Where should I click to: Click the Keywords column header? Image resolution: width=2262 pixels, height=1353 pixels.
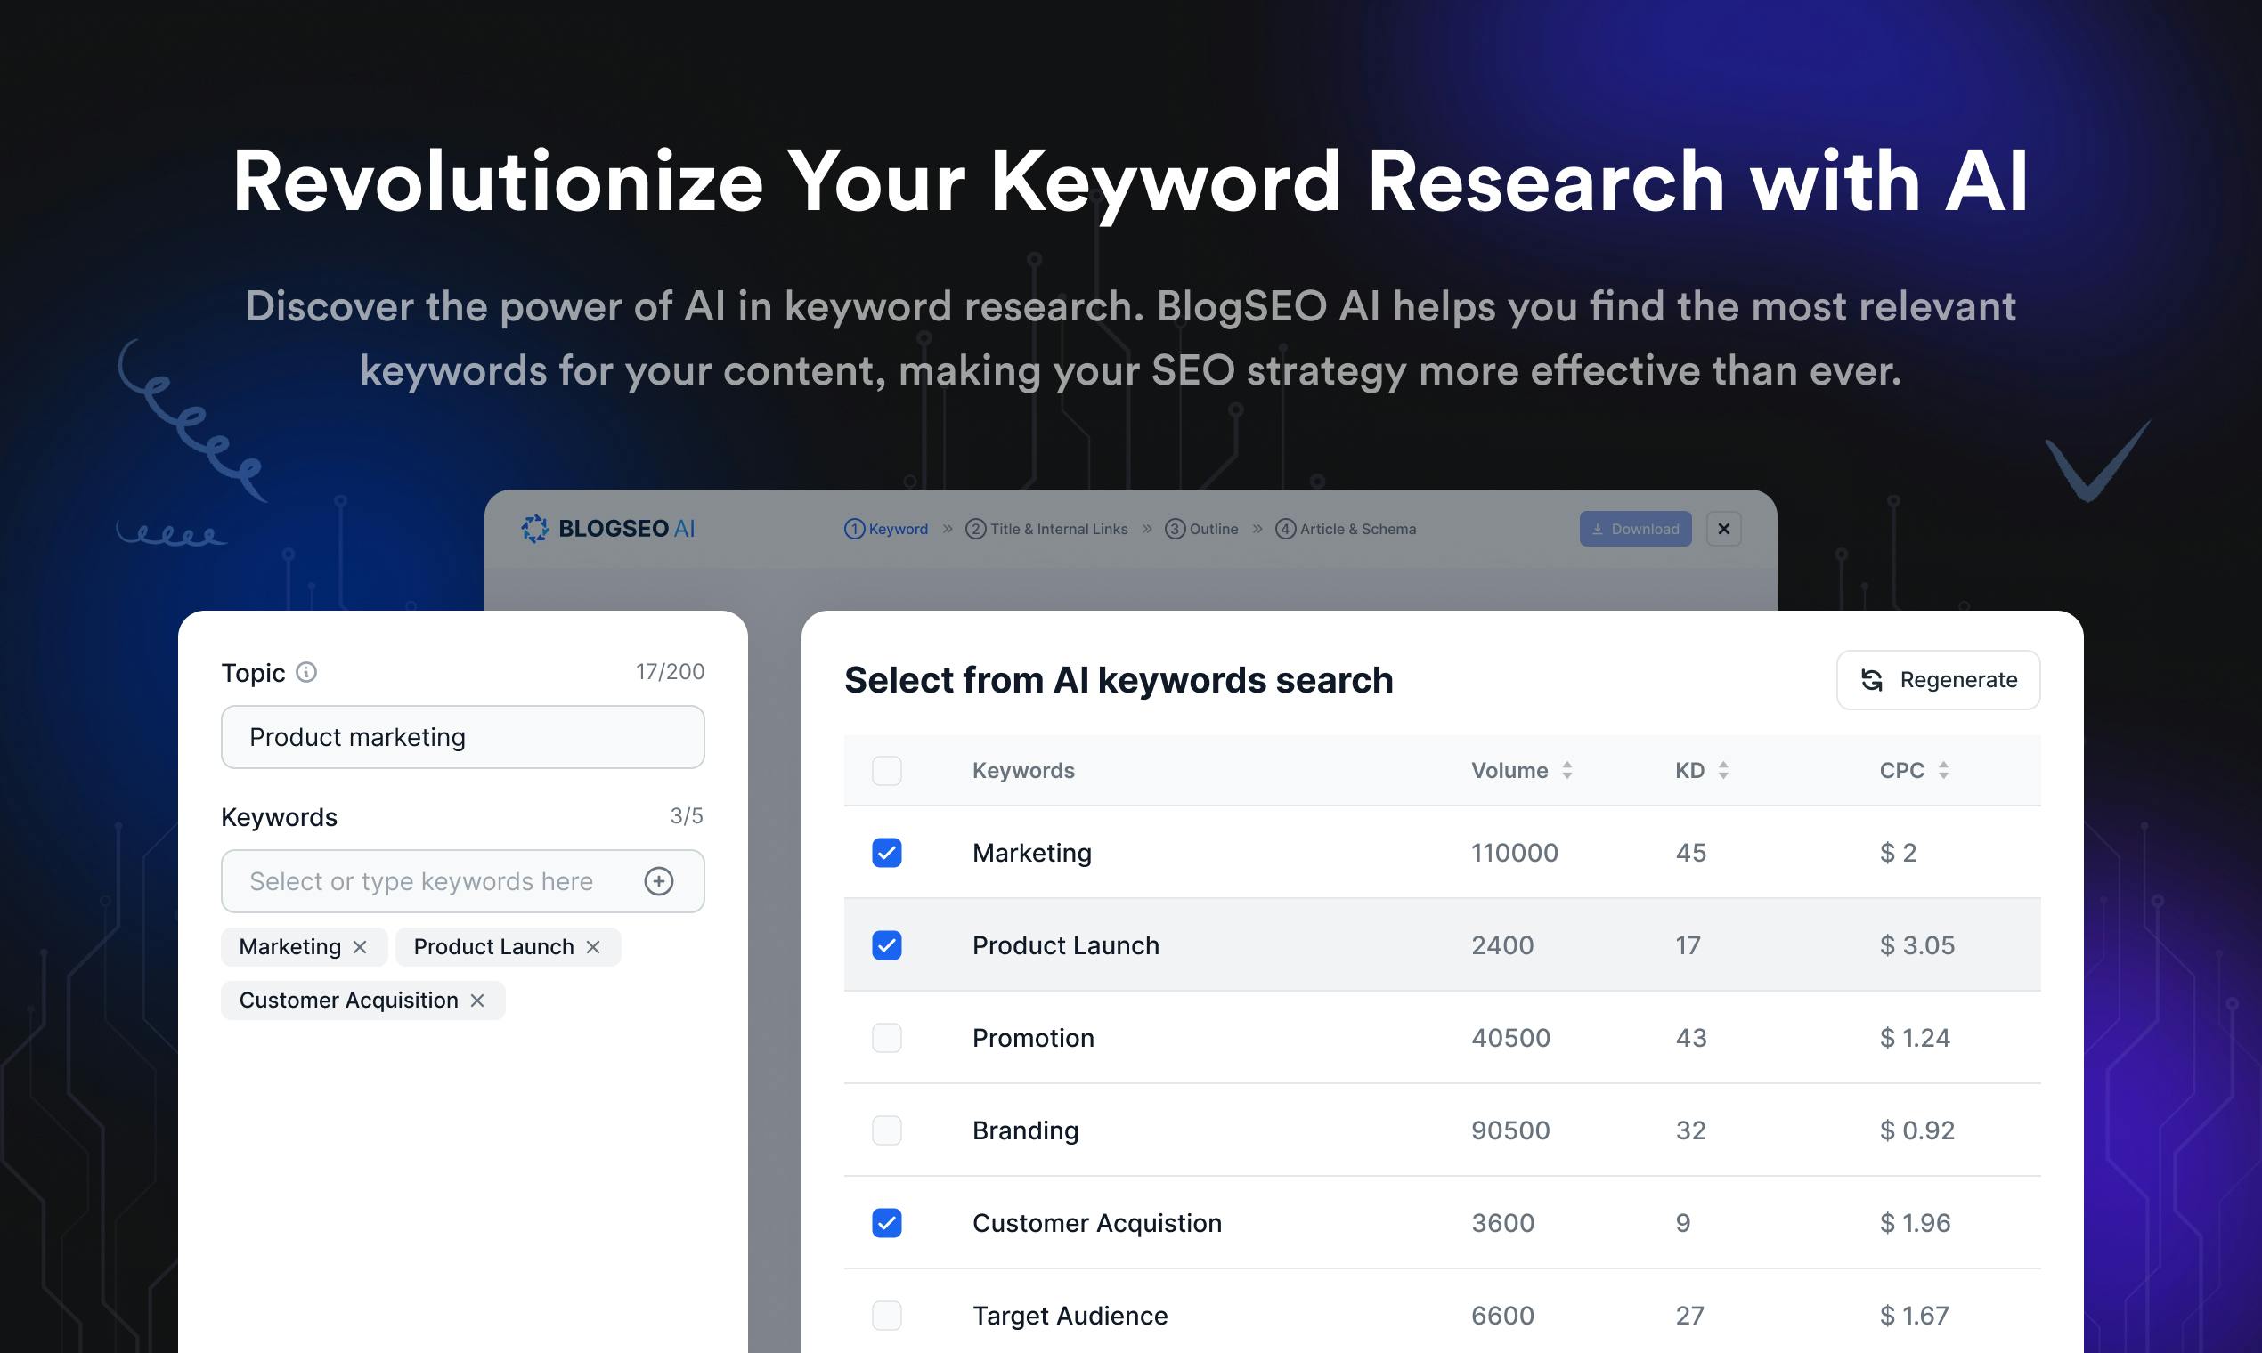[x=1023, y=770]
